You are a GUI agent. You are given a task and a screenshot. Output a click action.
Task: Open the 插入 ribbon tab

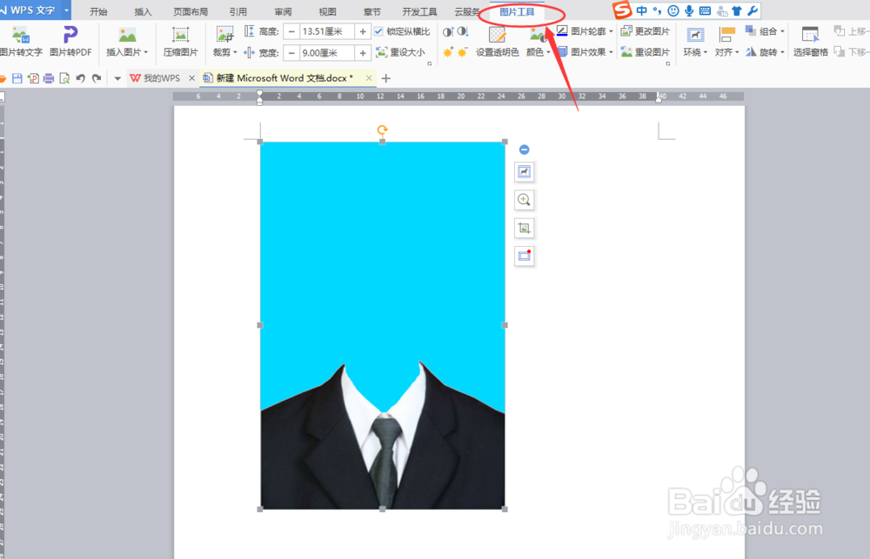click(x=143, y=11)
